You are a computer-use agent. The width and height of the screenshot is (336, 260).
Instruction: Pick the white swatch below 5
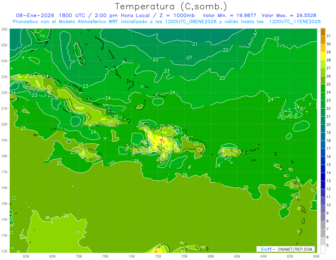pyautogui.click(x=323, y=249)
